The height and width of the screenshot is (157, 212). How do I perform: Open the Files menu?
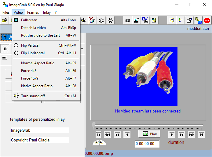click(x=6, y=12)
